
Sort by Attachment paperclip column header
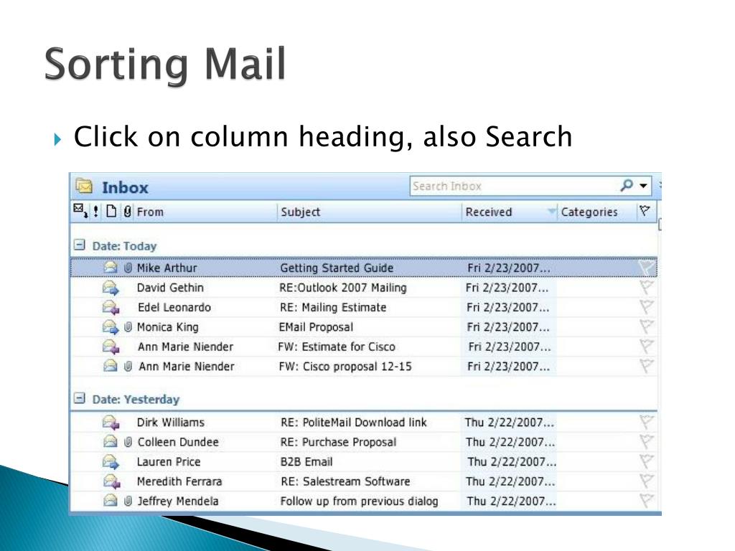click(127, 212)
